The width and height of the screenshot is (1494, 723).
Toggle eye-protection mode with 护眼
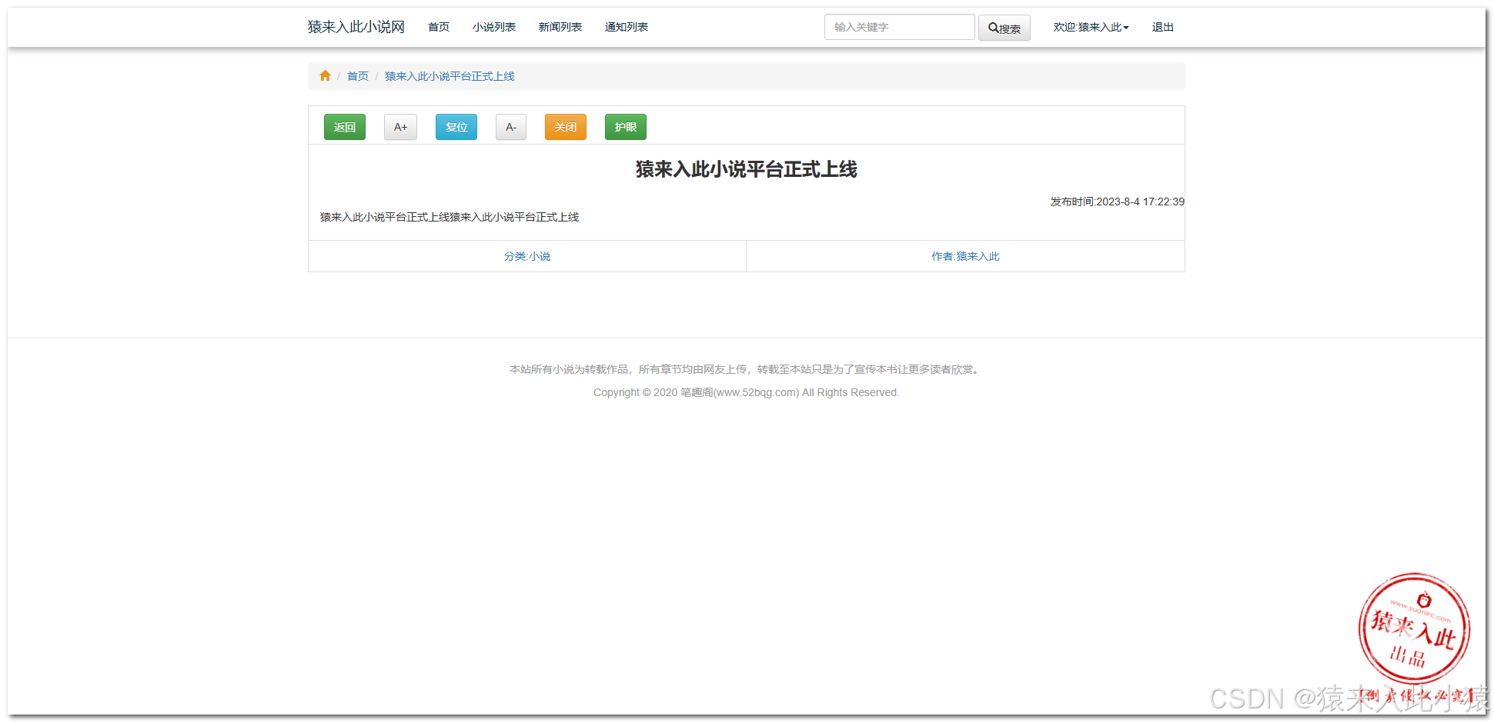coord(626,127)
